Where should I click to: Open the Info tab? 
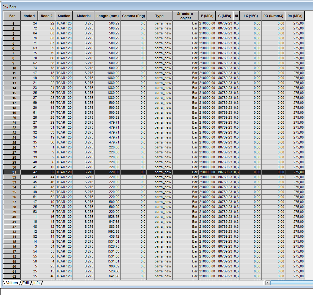[x=36, y=283]
